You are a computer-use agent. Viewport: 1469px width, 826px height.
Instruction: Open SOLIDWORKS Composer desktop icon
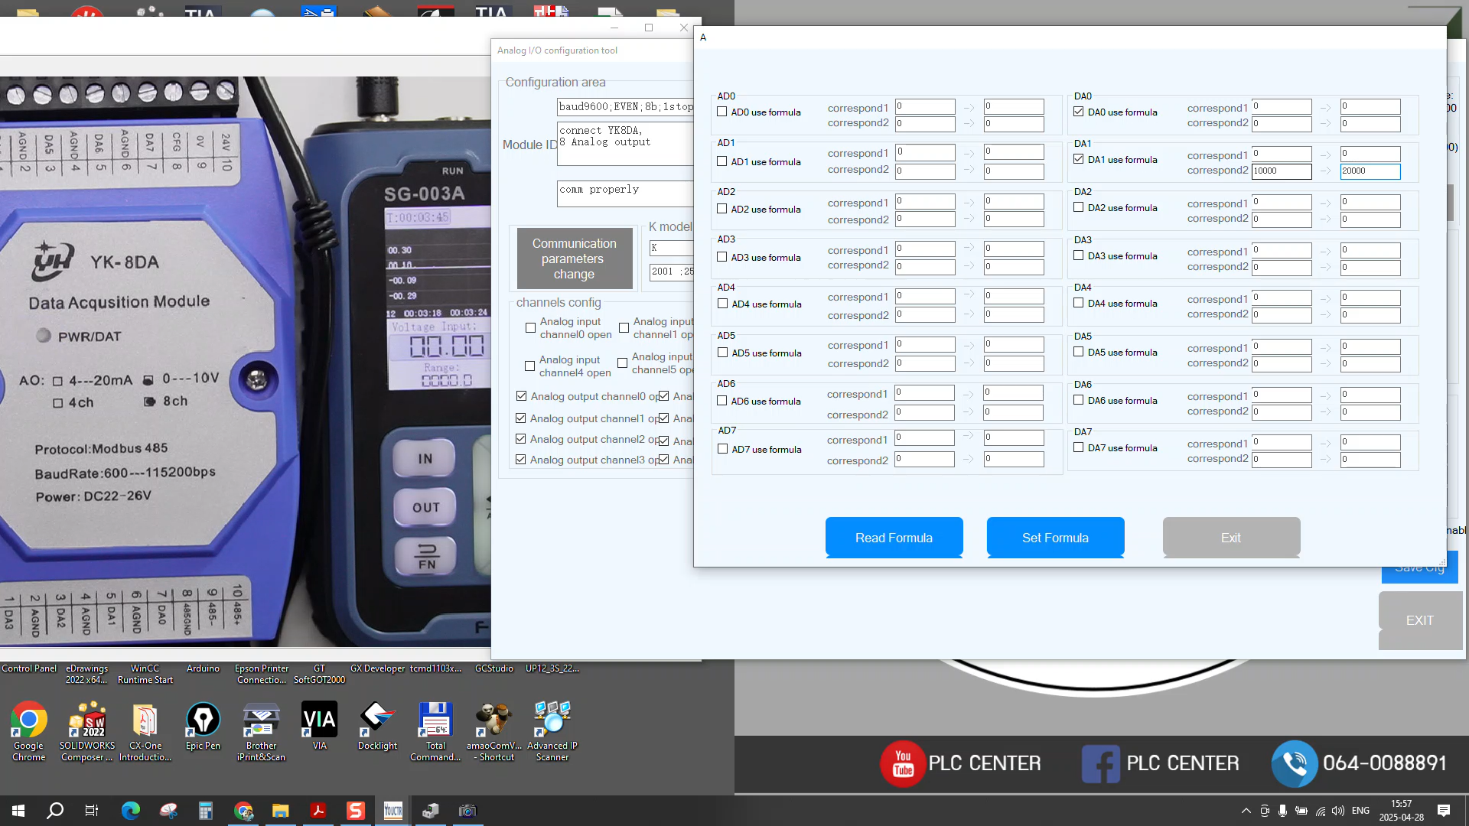87,720
